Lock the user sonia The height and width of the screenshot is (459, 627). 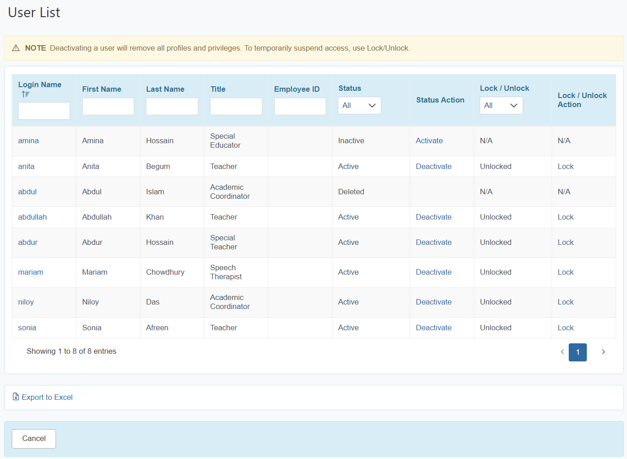[x=566, y=328]
